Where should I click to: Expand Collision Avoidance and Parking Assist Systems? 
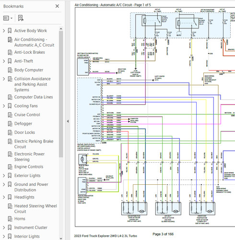coord(4,79)
